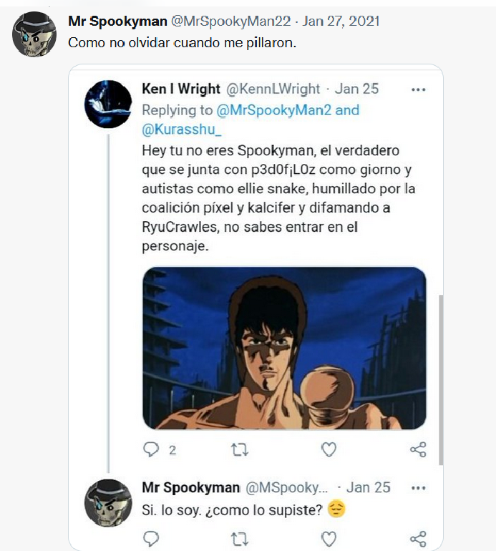
Task: Retweet Ken I Wright's tweet
Action: click(240, 449)
